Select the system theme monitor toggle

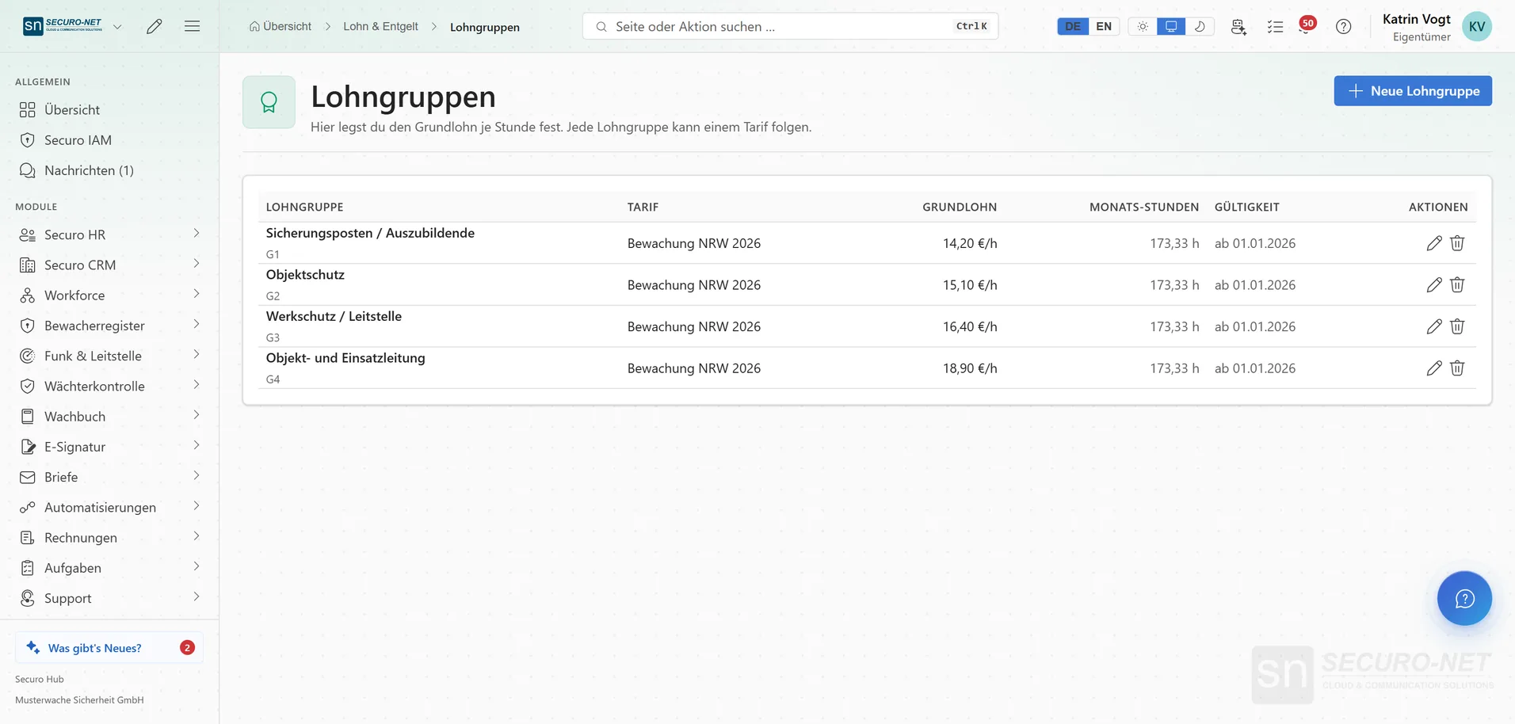coord(1171,26)
